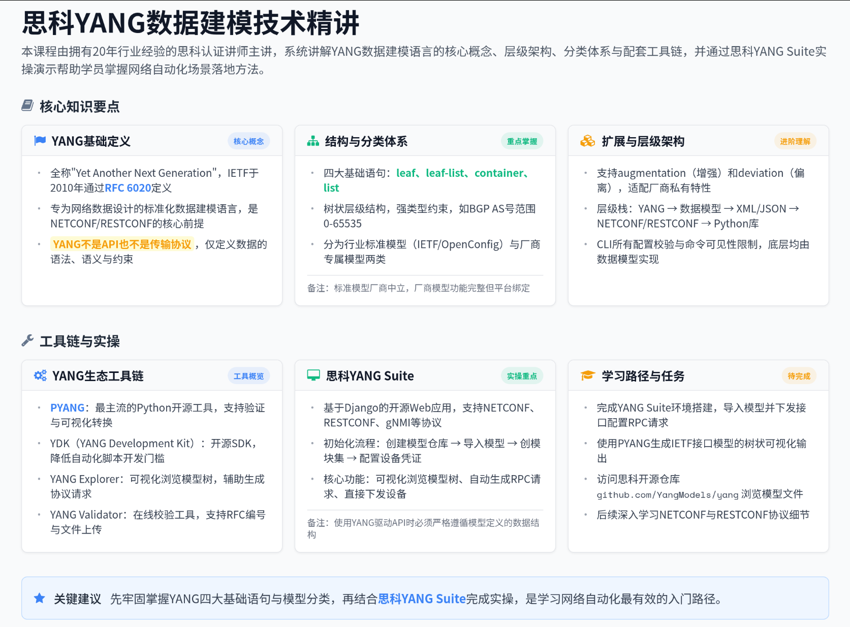Click the card title YANG生态工具链
The height and width of the screenshot is (627, 850).
98,376
